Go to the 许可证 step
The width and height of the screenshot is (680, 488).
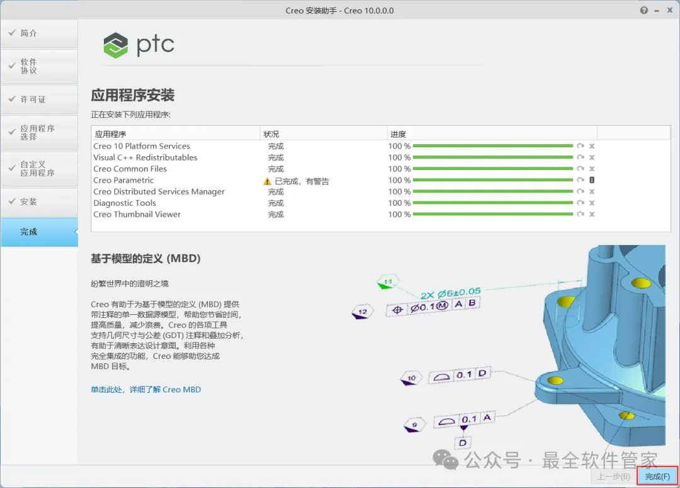click(40, 99)
